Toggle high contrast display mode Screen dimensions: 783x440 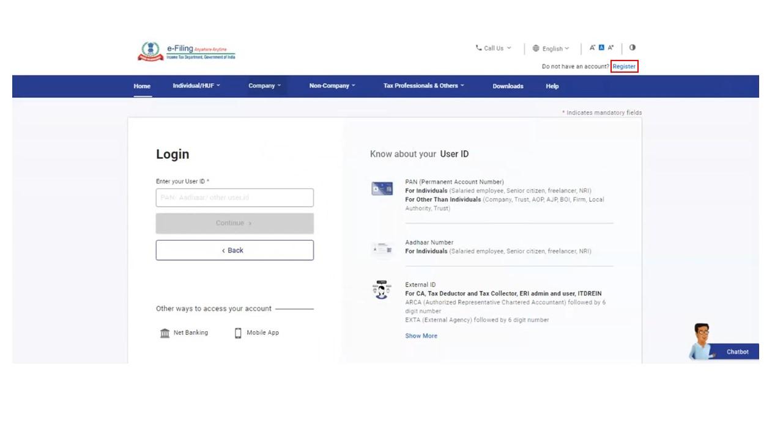[633, 48]
